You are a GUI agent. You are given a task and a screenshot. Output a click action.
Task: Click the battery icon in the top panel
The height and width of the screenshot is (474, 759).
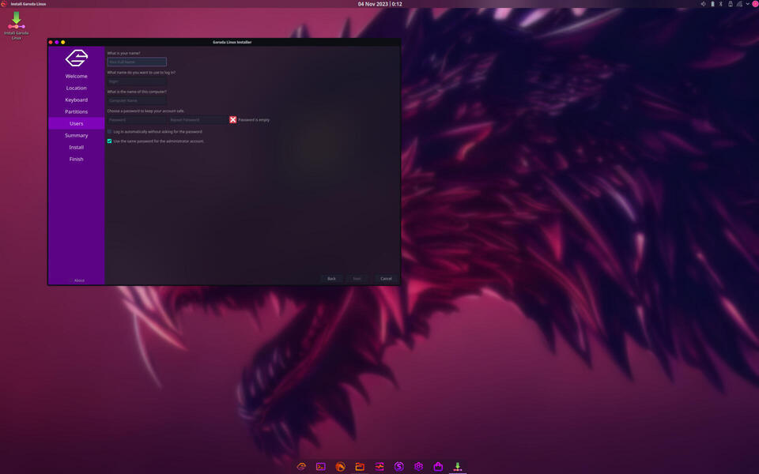(x=712, y=4)
